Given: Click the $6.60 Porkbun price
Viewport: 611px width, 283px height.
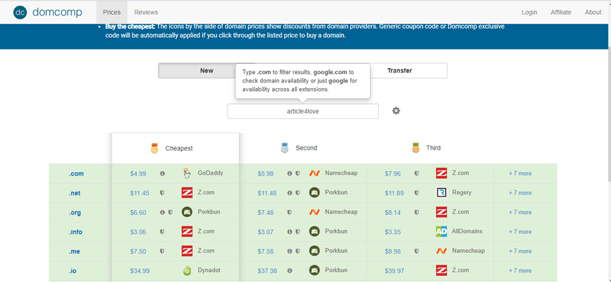Looking at the screenshot, I should tap(138, 212).
